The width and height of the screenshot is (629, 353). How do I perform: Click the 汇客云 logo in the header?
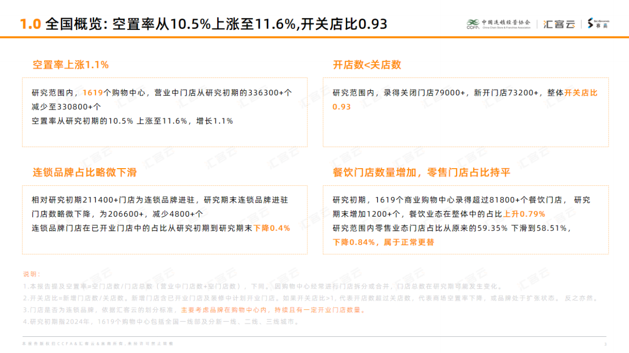point(559,24)
